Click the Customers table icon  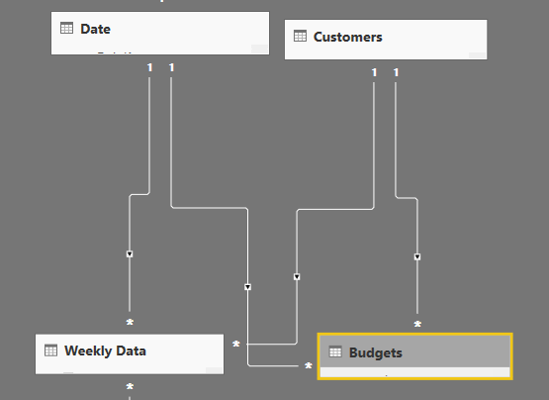click(300, 36)
